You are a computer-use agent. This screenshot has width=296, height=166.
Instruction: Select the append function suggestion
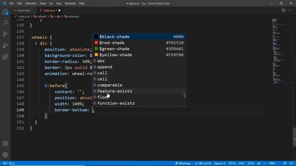click(x=139, y=67)
